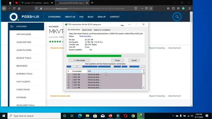Viewport: 212px width, 119px height.
Task: Open ABOUT US navigation link
Action: tap(70, 17)
